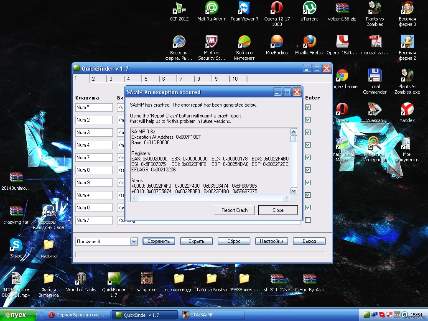This screenshot has width=428, height=321.
Task: Enable the Enter checkbox for Num /
Action: 308,220
